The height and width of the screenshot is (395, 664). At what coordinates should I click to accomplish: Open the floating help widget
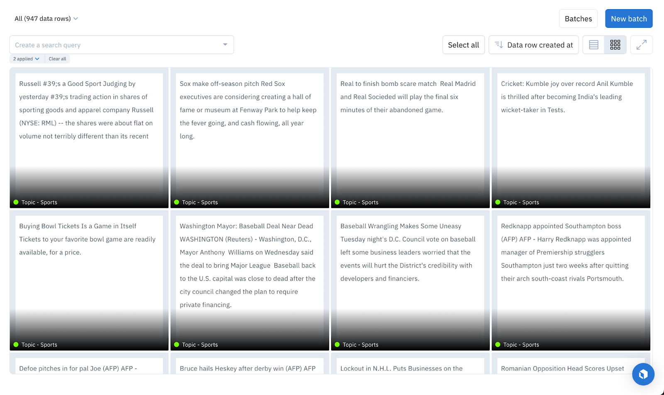click(643, 374)
